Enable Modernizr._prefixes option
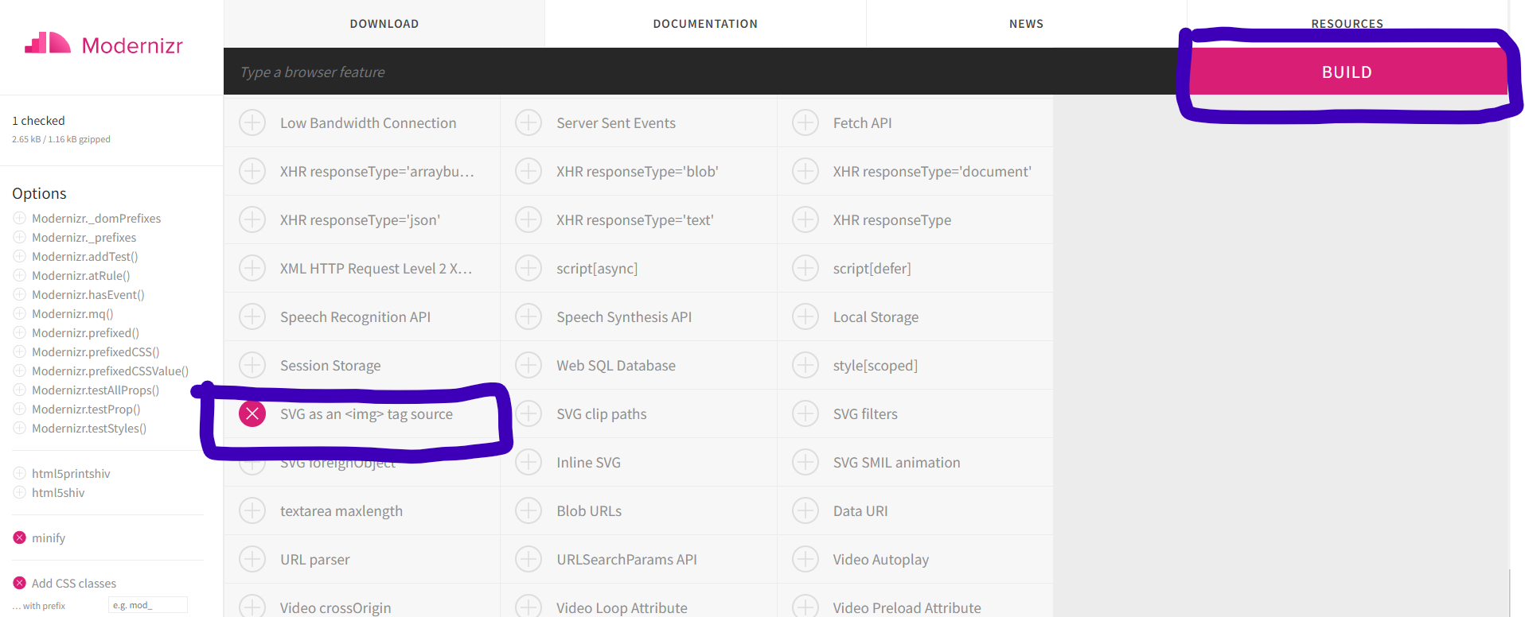1525x617 pixels. click(20, 237)
